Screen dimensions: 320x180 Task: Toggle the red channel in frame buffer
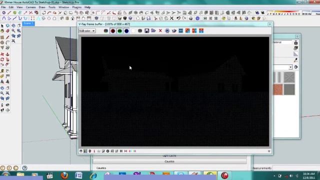pyautogui.click(x=113, y=31)
